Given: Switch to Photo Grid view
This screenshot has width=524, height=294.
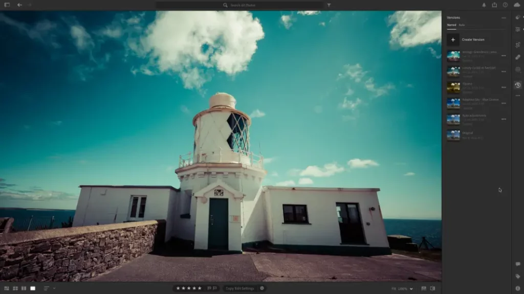Looking at the screenshot, I should (7, 288).
